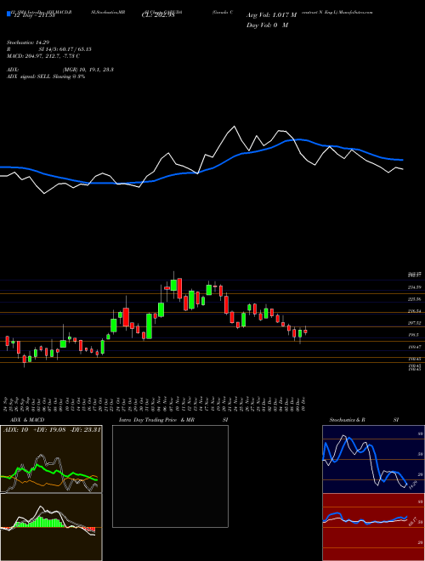The width and height of the screenshot is (425, 561).
Task: Click the RSI 14/3 reading "60.17 / 65.15"
Action: 74,49
